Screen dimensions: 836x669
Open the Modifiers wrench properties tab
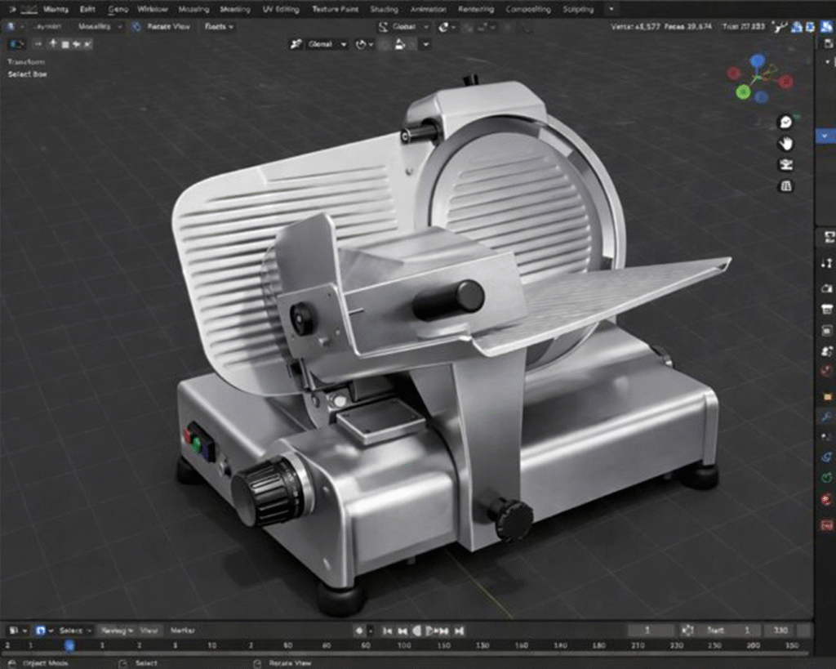click(826, 417)
